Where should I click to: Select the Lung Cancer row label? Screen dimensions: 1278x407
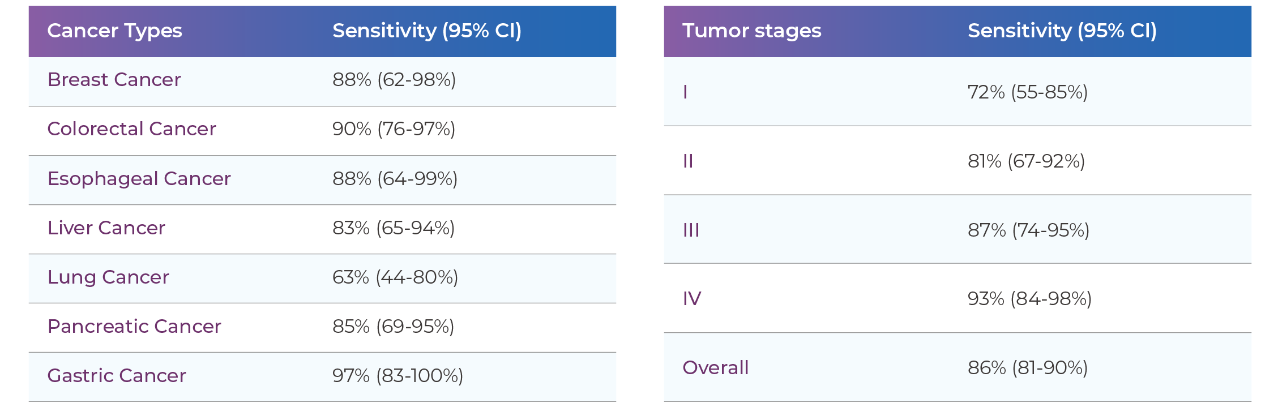pyautogui.click(x=108, y=277)
